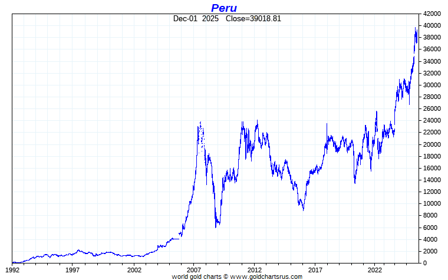Viewport: 448px width, 280px height.
Task: Click the y-axis label 36000
Action: pyautogui.click(x=431, y=50)
